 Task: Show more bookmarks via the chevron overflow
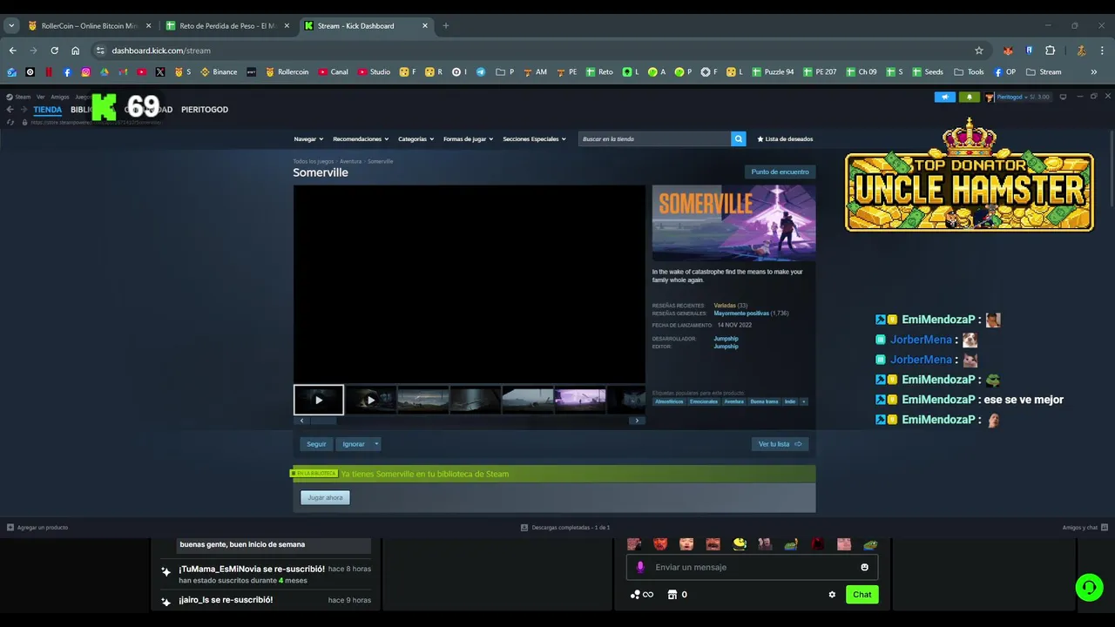[x=1094, y=72]
